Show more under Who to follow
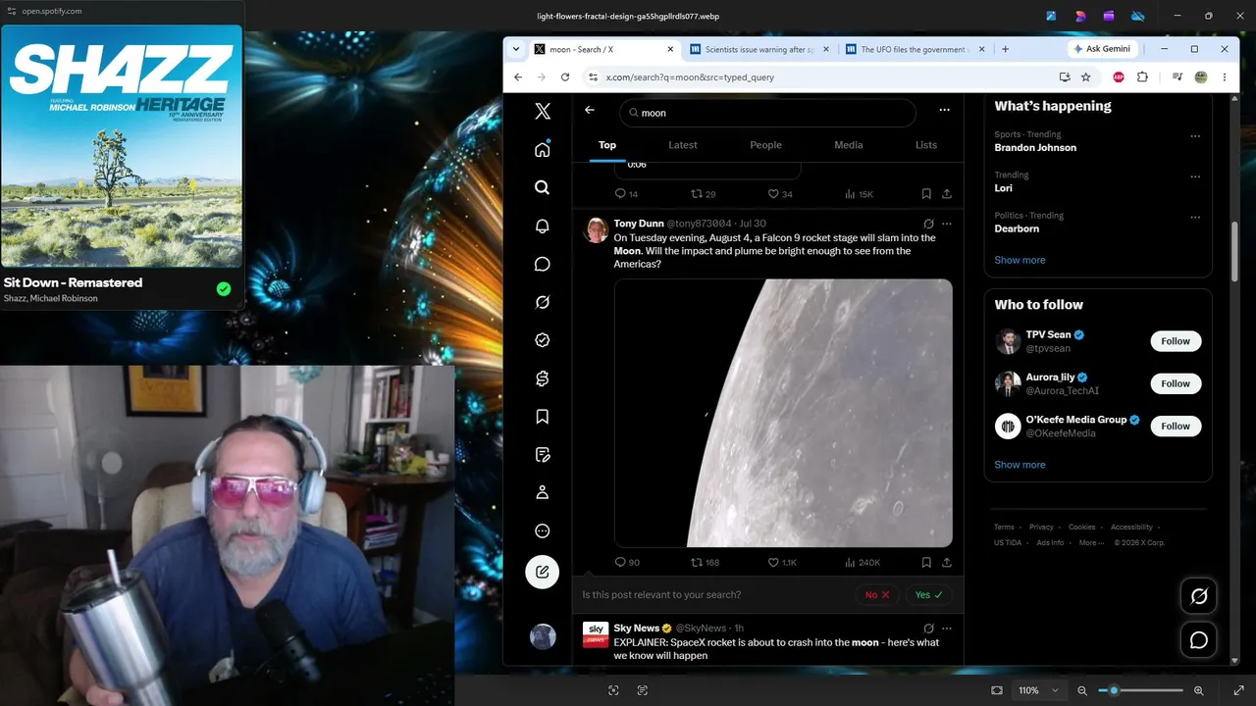 click(x=1020, y=465)
